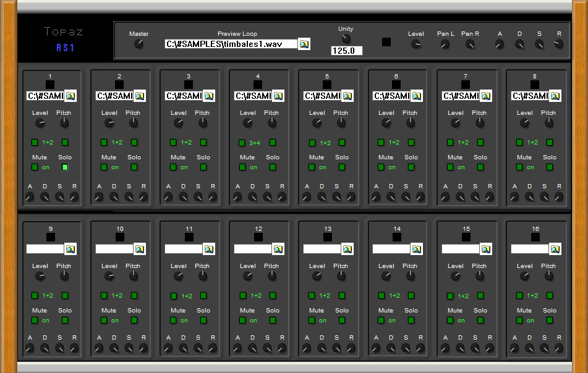
Task: Open the Preview Loop file browser icon
Action: [x=304, y=44]
